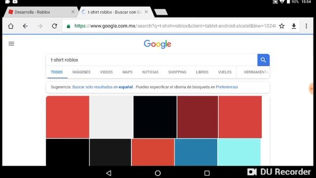Select the TODOS results tab
The height and width of the screenshot is (178, 316).
(57, 72)
